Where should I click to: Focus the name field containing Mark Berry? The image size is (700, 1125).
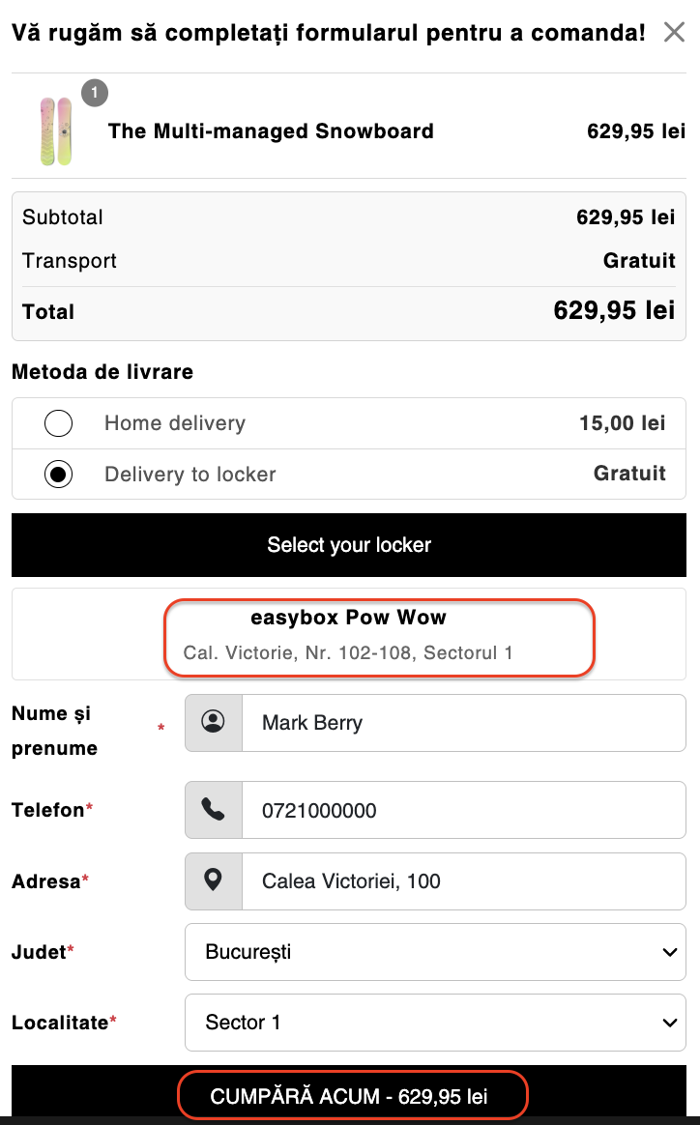coord(464,723)
